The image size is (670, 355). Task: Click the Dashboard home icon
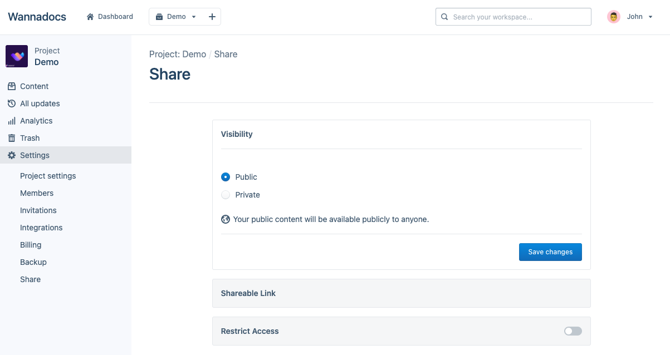tap(90, 17)
